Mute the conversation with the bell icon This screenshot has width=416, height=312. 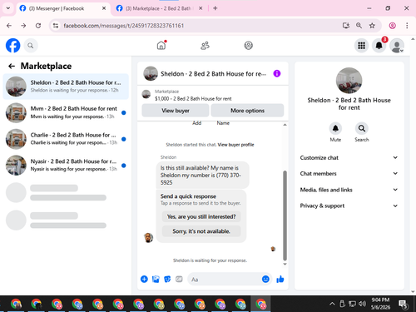pos(335,128)
